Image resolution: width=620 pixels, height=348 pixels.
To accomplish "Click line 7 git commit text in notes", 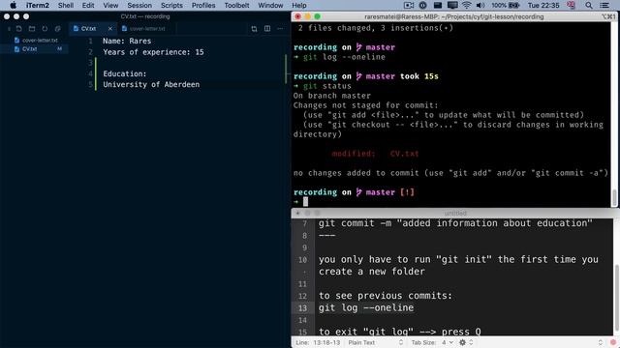I will pos(455,223).
